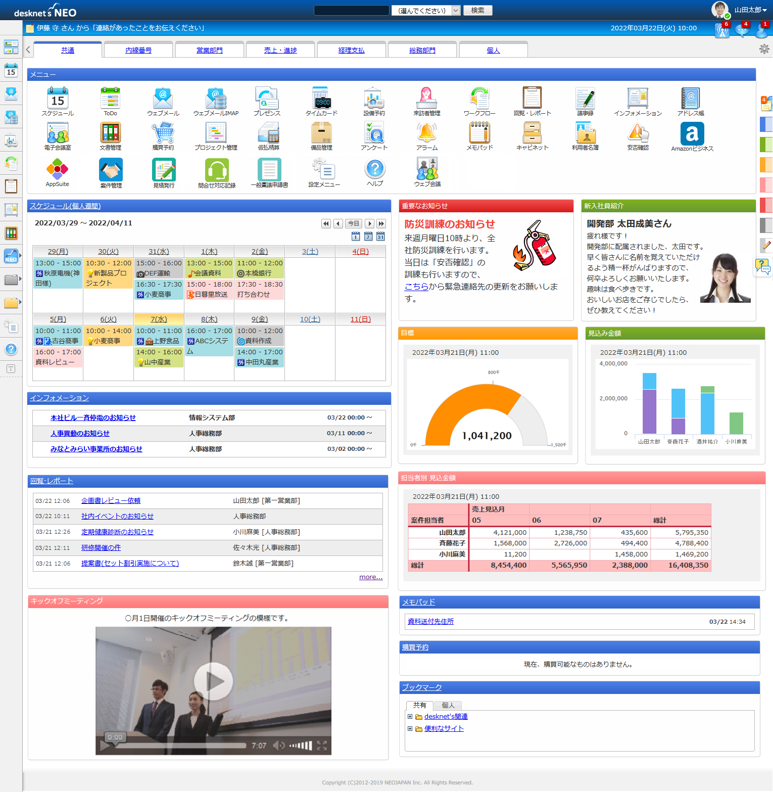Mute the kickoff meeting video
Screen dimensions: 773x792
point(279,745)
